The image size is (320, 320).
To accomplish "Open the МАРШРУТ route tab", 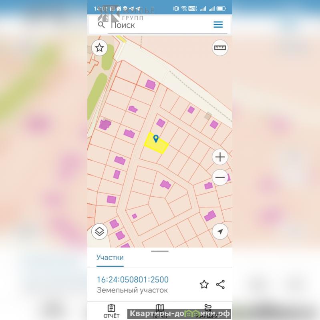I will [208, 312].
